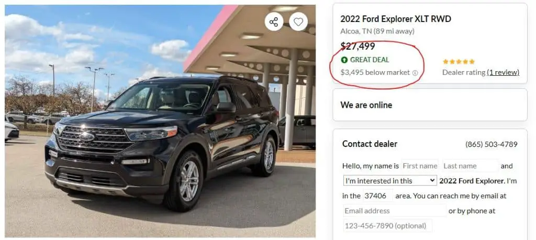Click the green Great Deal arrow icon
Screen dimensions: 536x240
pos(344,60)
